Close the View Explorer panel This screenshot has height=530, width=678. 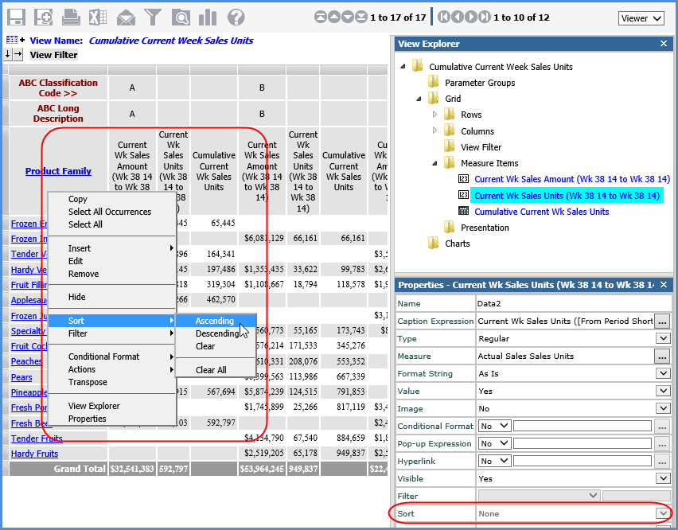(x=664, y=44)
